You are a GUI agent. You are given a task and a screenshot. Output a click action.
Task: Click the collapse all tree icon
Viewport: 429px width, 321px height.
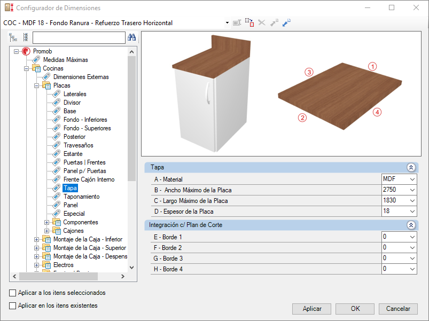[x=26, y=37]
